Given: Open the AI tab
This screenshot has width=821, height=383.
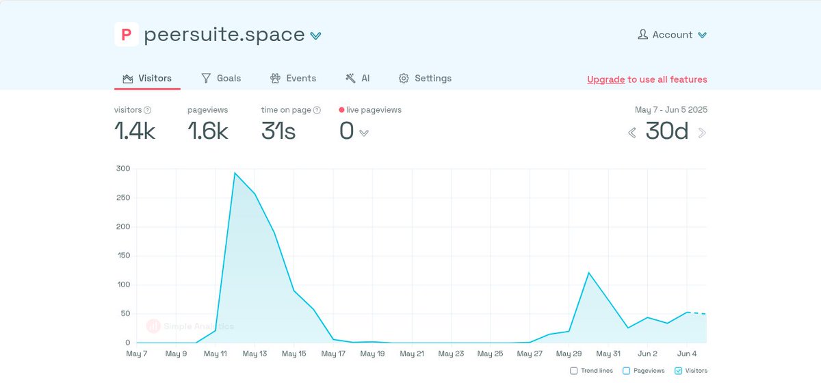Looking at the screenshot, I should coord(358,78).
